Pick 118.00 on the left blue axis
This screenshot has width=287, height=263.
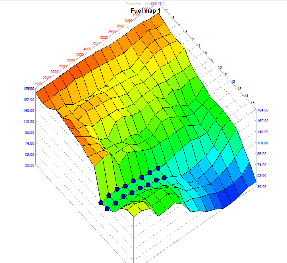[x=29, y=122]
